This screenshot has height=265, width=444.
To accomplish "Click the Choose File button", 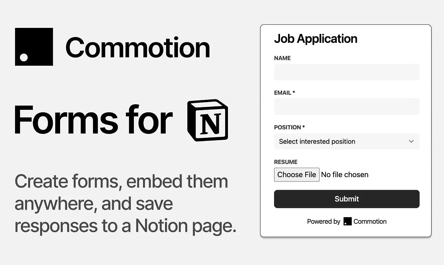I will pos(296,174).
